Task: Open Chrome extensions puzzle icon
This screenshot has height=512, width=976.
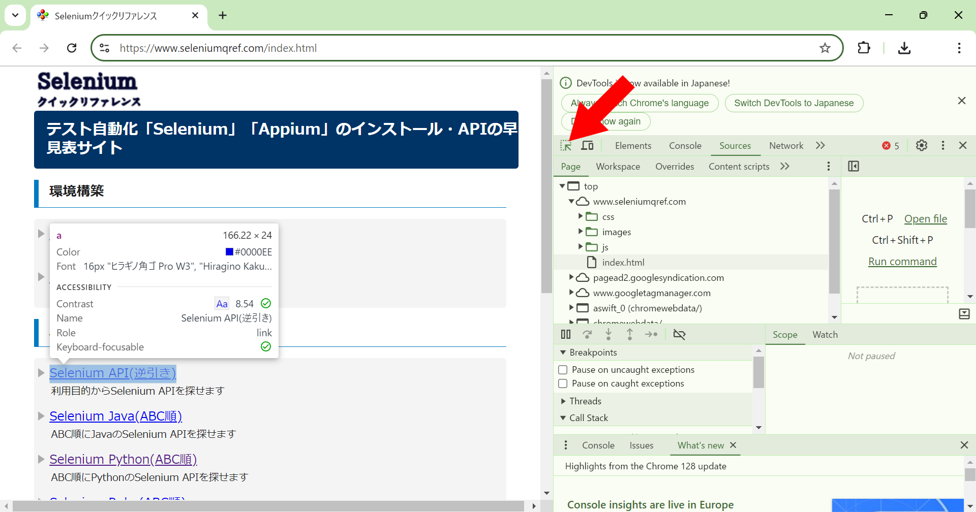Action: point(864,48)
